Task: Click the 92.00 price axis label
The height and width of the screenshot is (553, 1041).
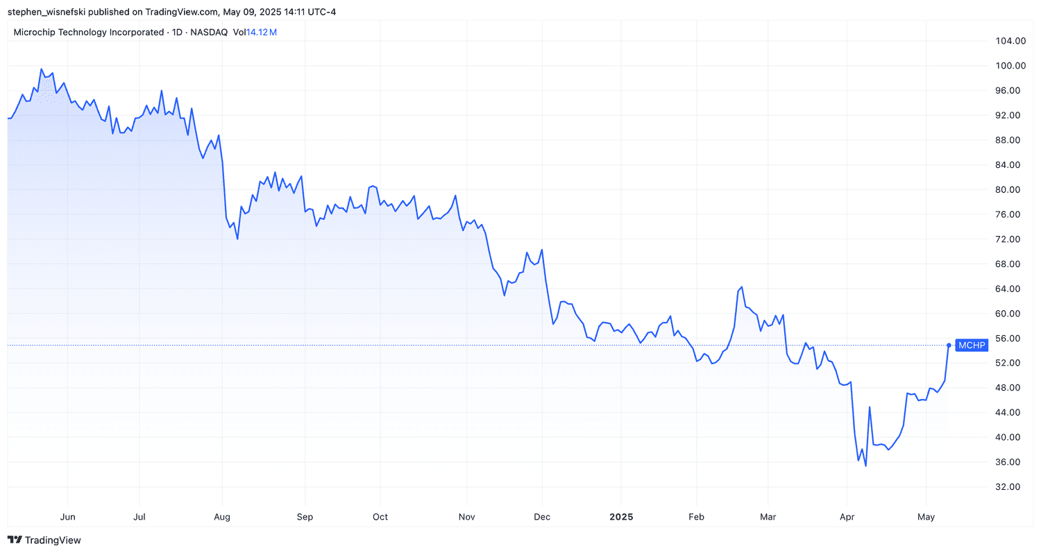Action: click(x=1009, y=115)
